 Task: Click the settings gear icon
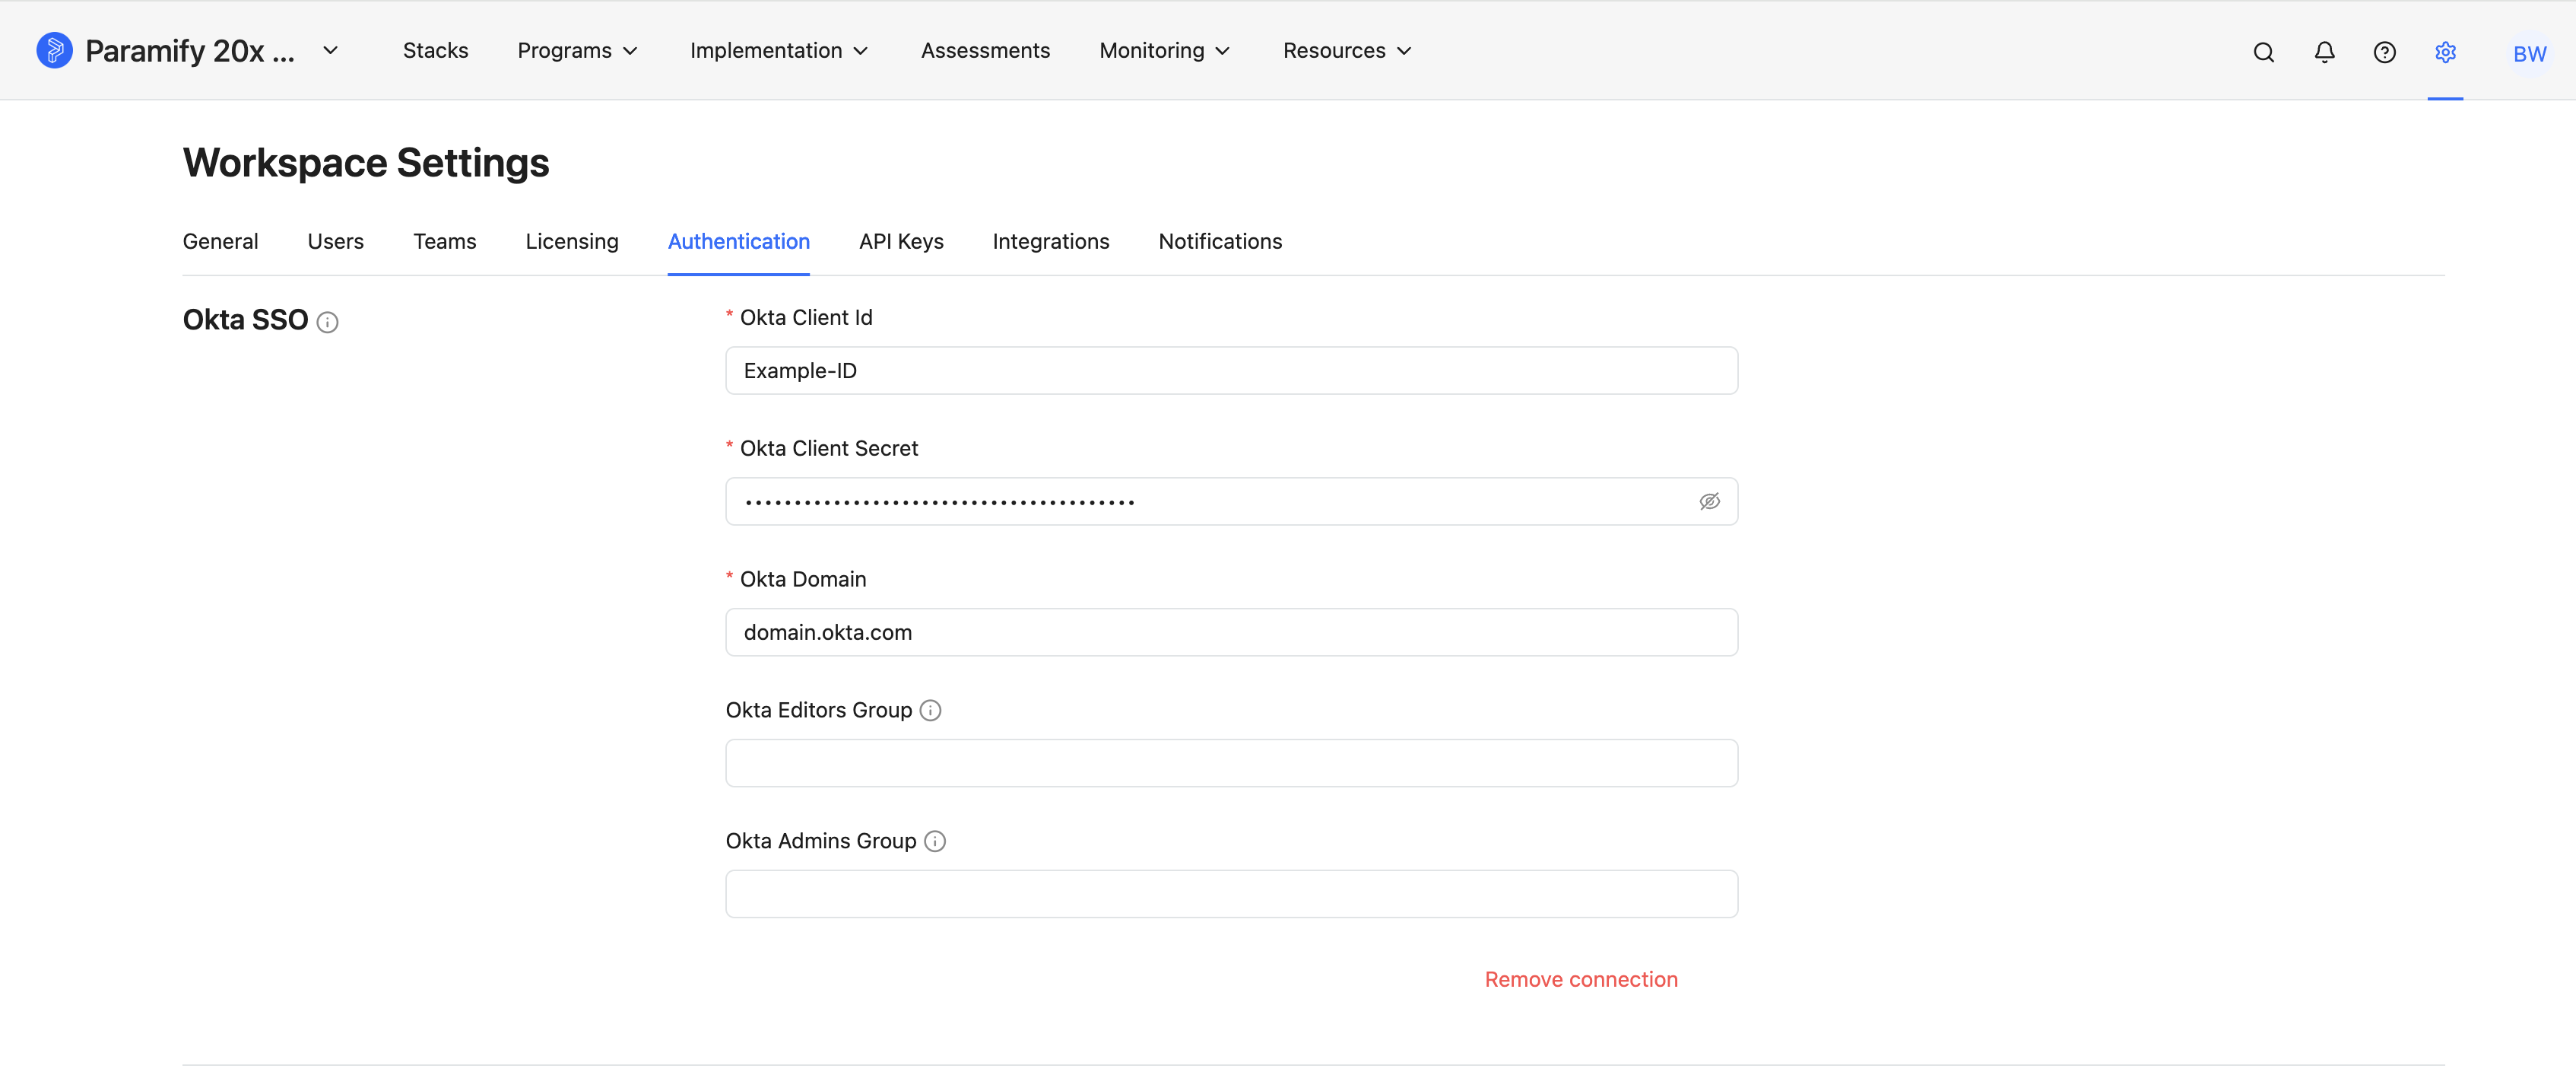tap(2445, 52)
